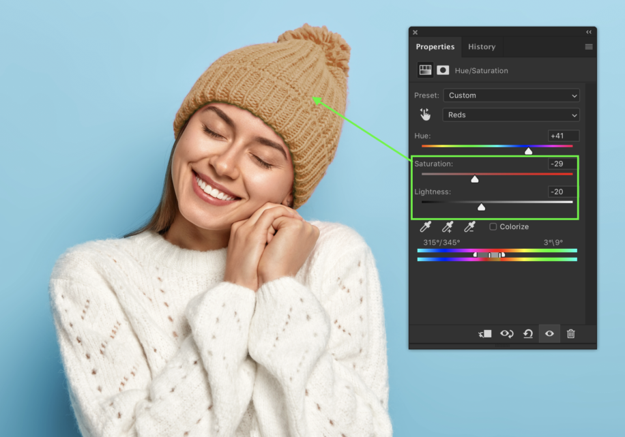This screenshot has width=625, height=437.
Task: Delete the Hue/Saturation adjustment layer
Action: pyautogui.click(x=570, y=334)
